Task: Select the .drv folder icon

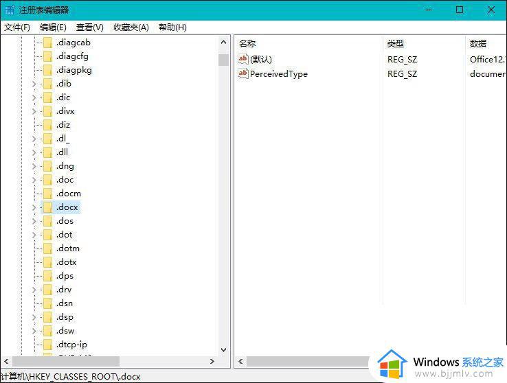Action: [48, 290]
